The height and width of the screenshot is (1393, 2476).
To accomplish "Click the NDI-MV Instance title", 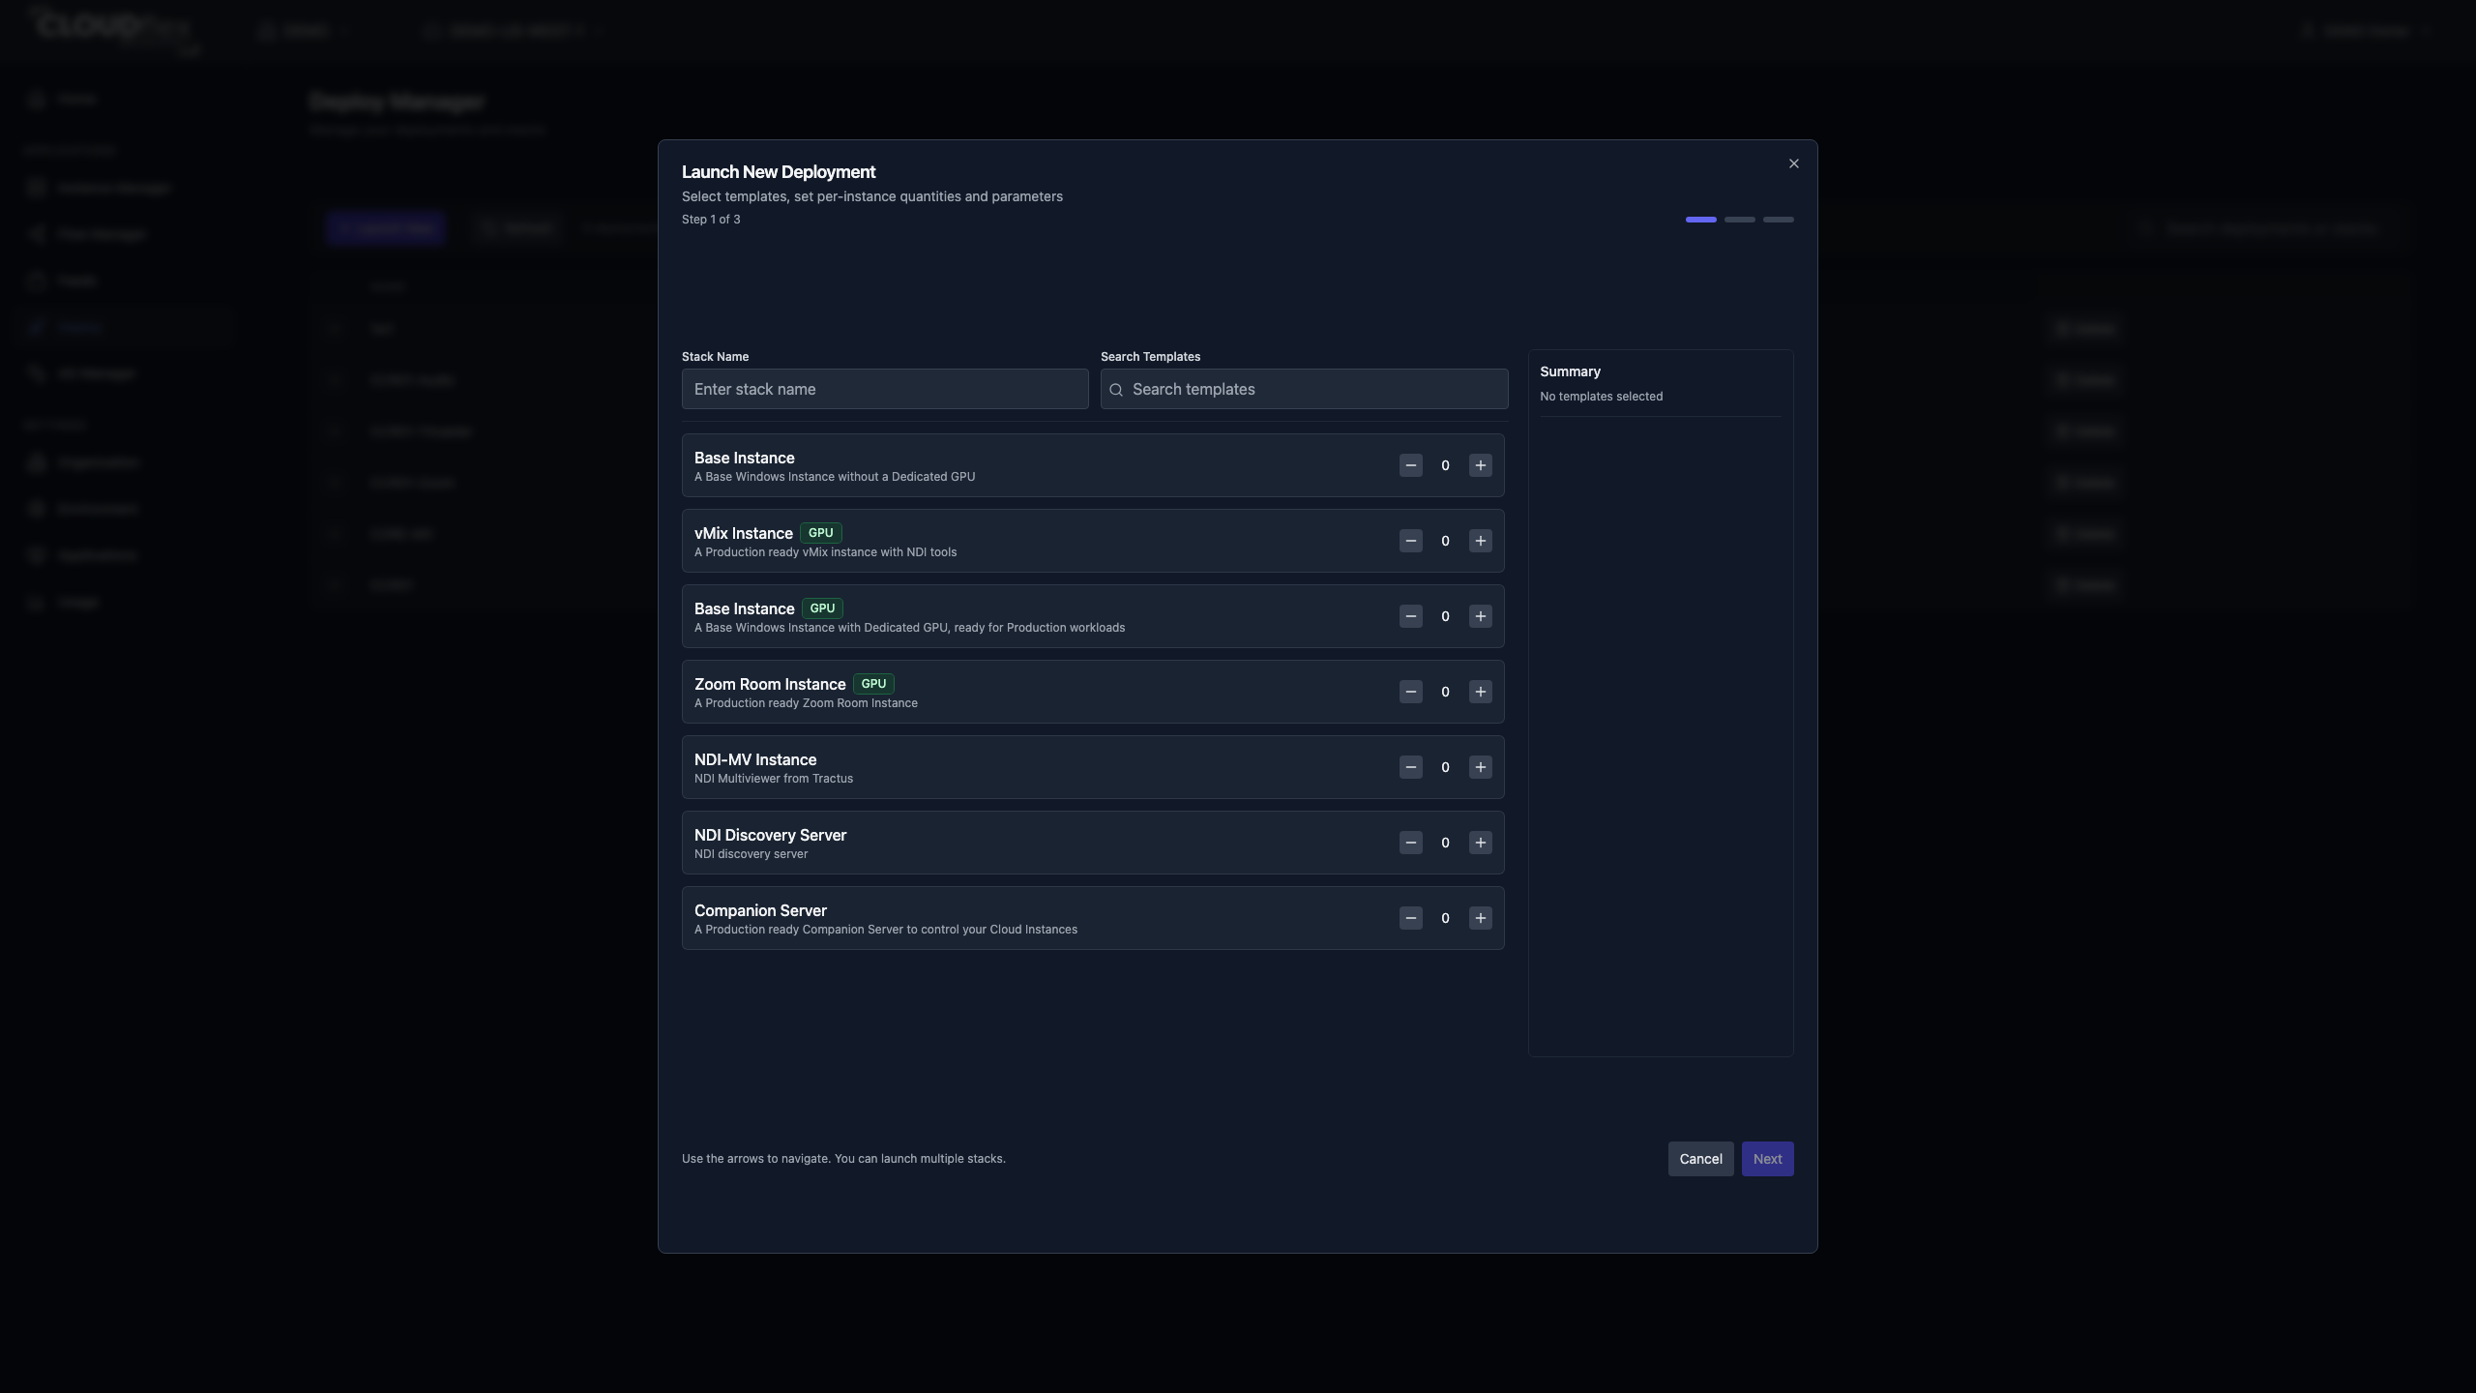I will (x=755, y=759).
